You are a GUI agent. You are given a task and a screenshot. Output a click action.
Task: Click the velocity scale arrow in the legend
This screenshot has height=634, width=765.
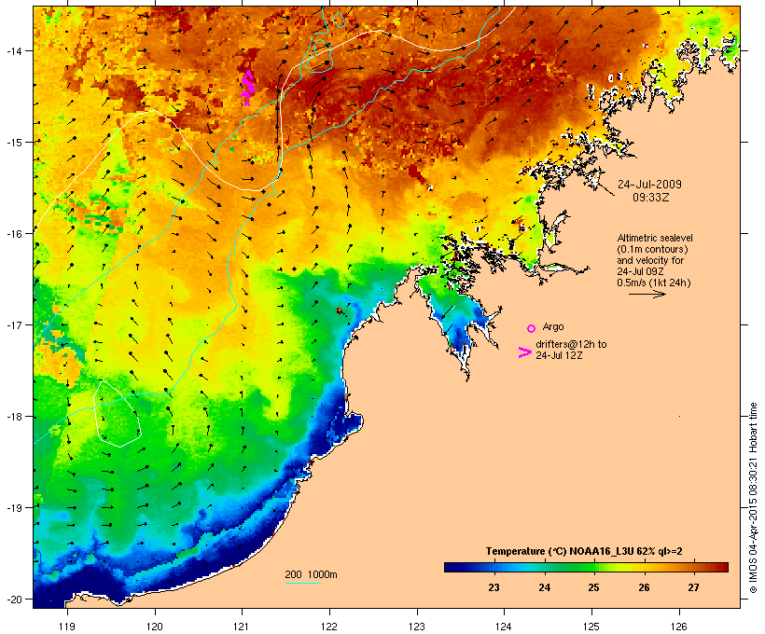647,294
